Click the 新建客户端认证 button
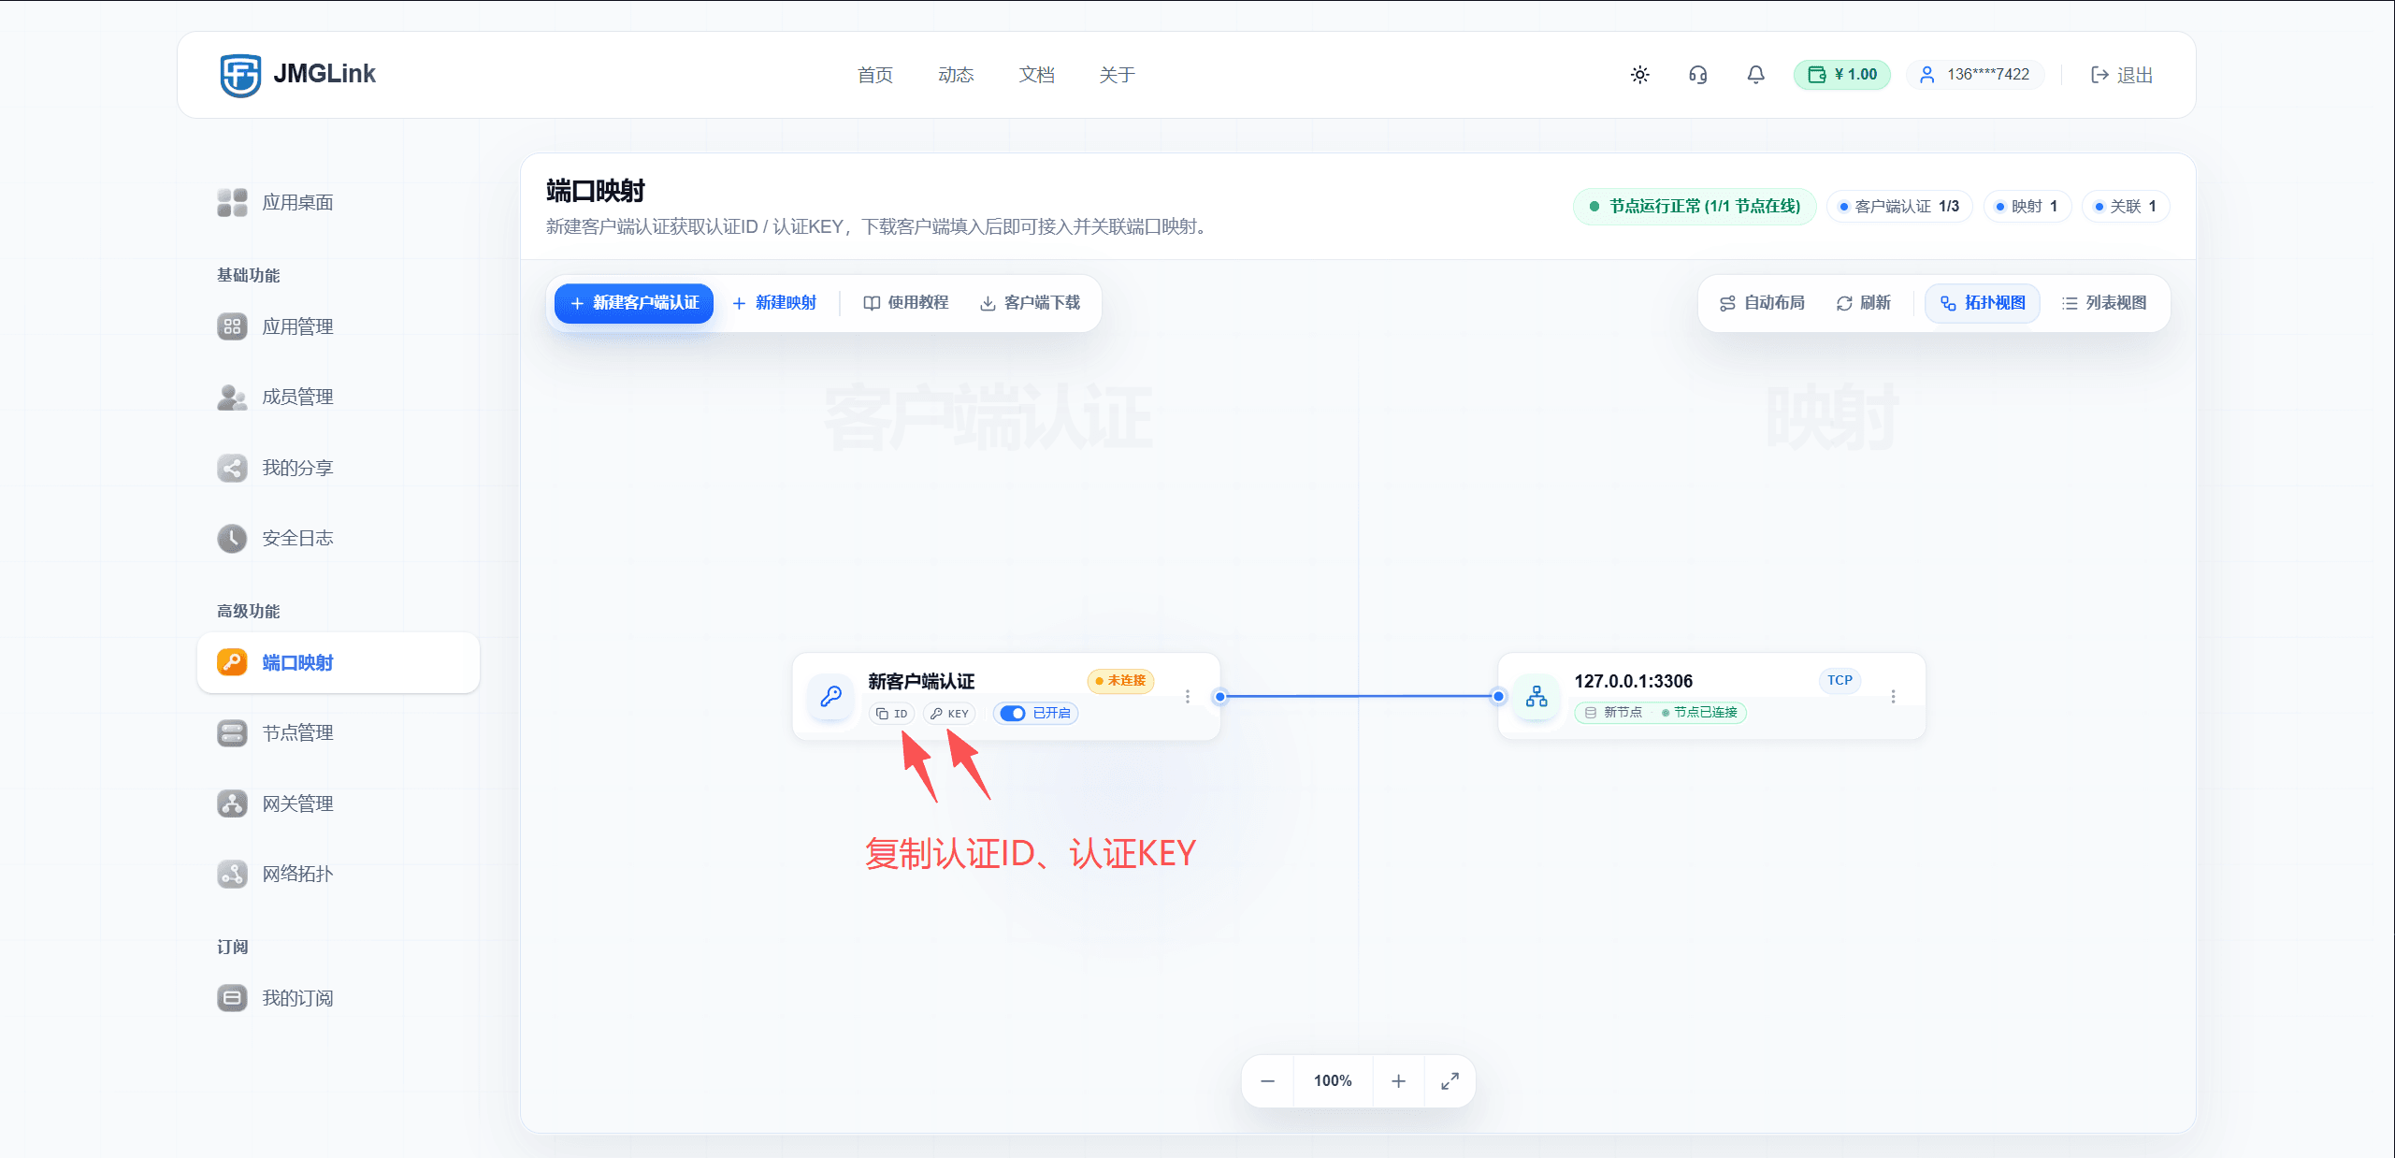This screenshot has width=2395, height=1158. [x=634, y=303]
